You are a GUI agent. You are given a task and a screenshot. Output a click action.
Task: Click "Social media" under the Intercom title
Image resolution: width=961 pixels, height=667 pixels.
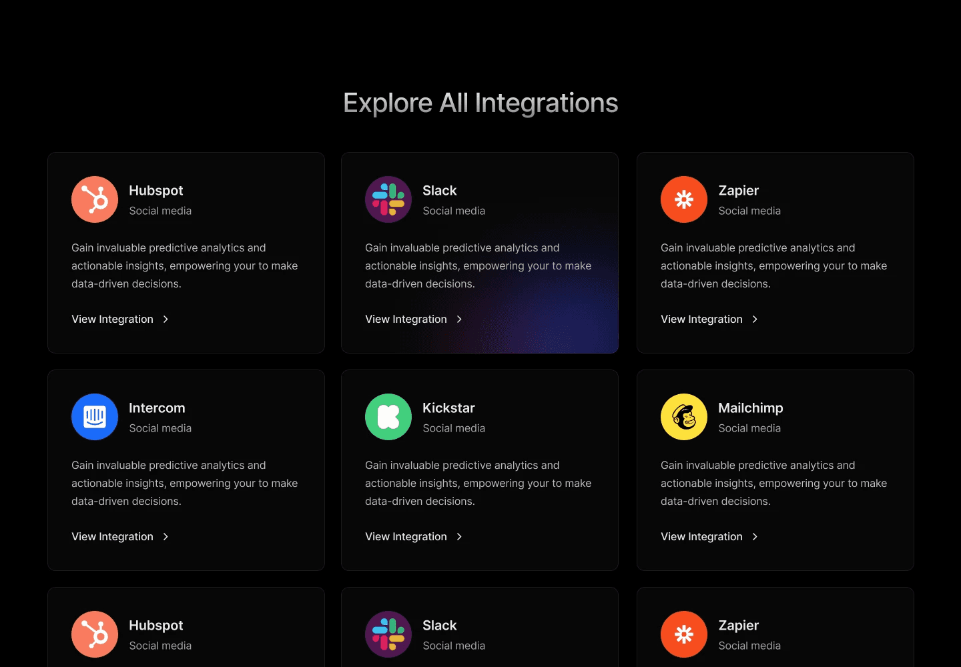point(160,428)
